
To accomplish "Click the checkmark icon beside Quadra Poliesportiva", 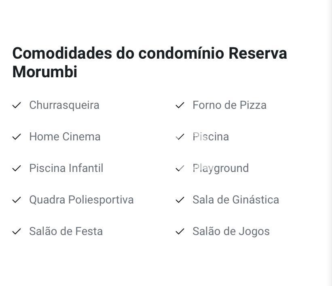I will coord(17,200).
